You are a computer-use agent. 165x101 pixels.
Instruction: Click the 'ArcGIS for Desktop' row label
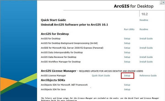[51, 39]
